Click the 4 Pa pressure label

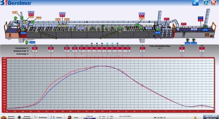point(194,29)
